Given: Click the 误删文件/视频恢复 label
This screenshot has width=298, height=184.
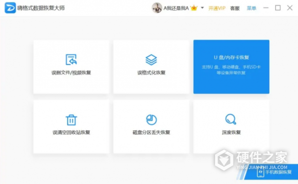Looking at the screenshot, I should [x=71, y=73].
